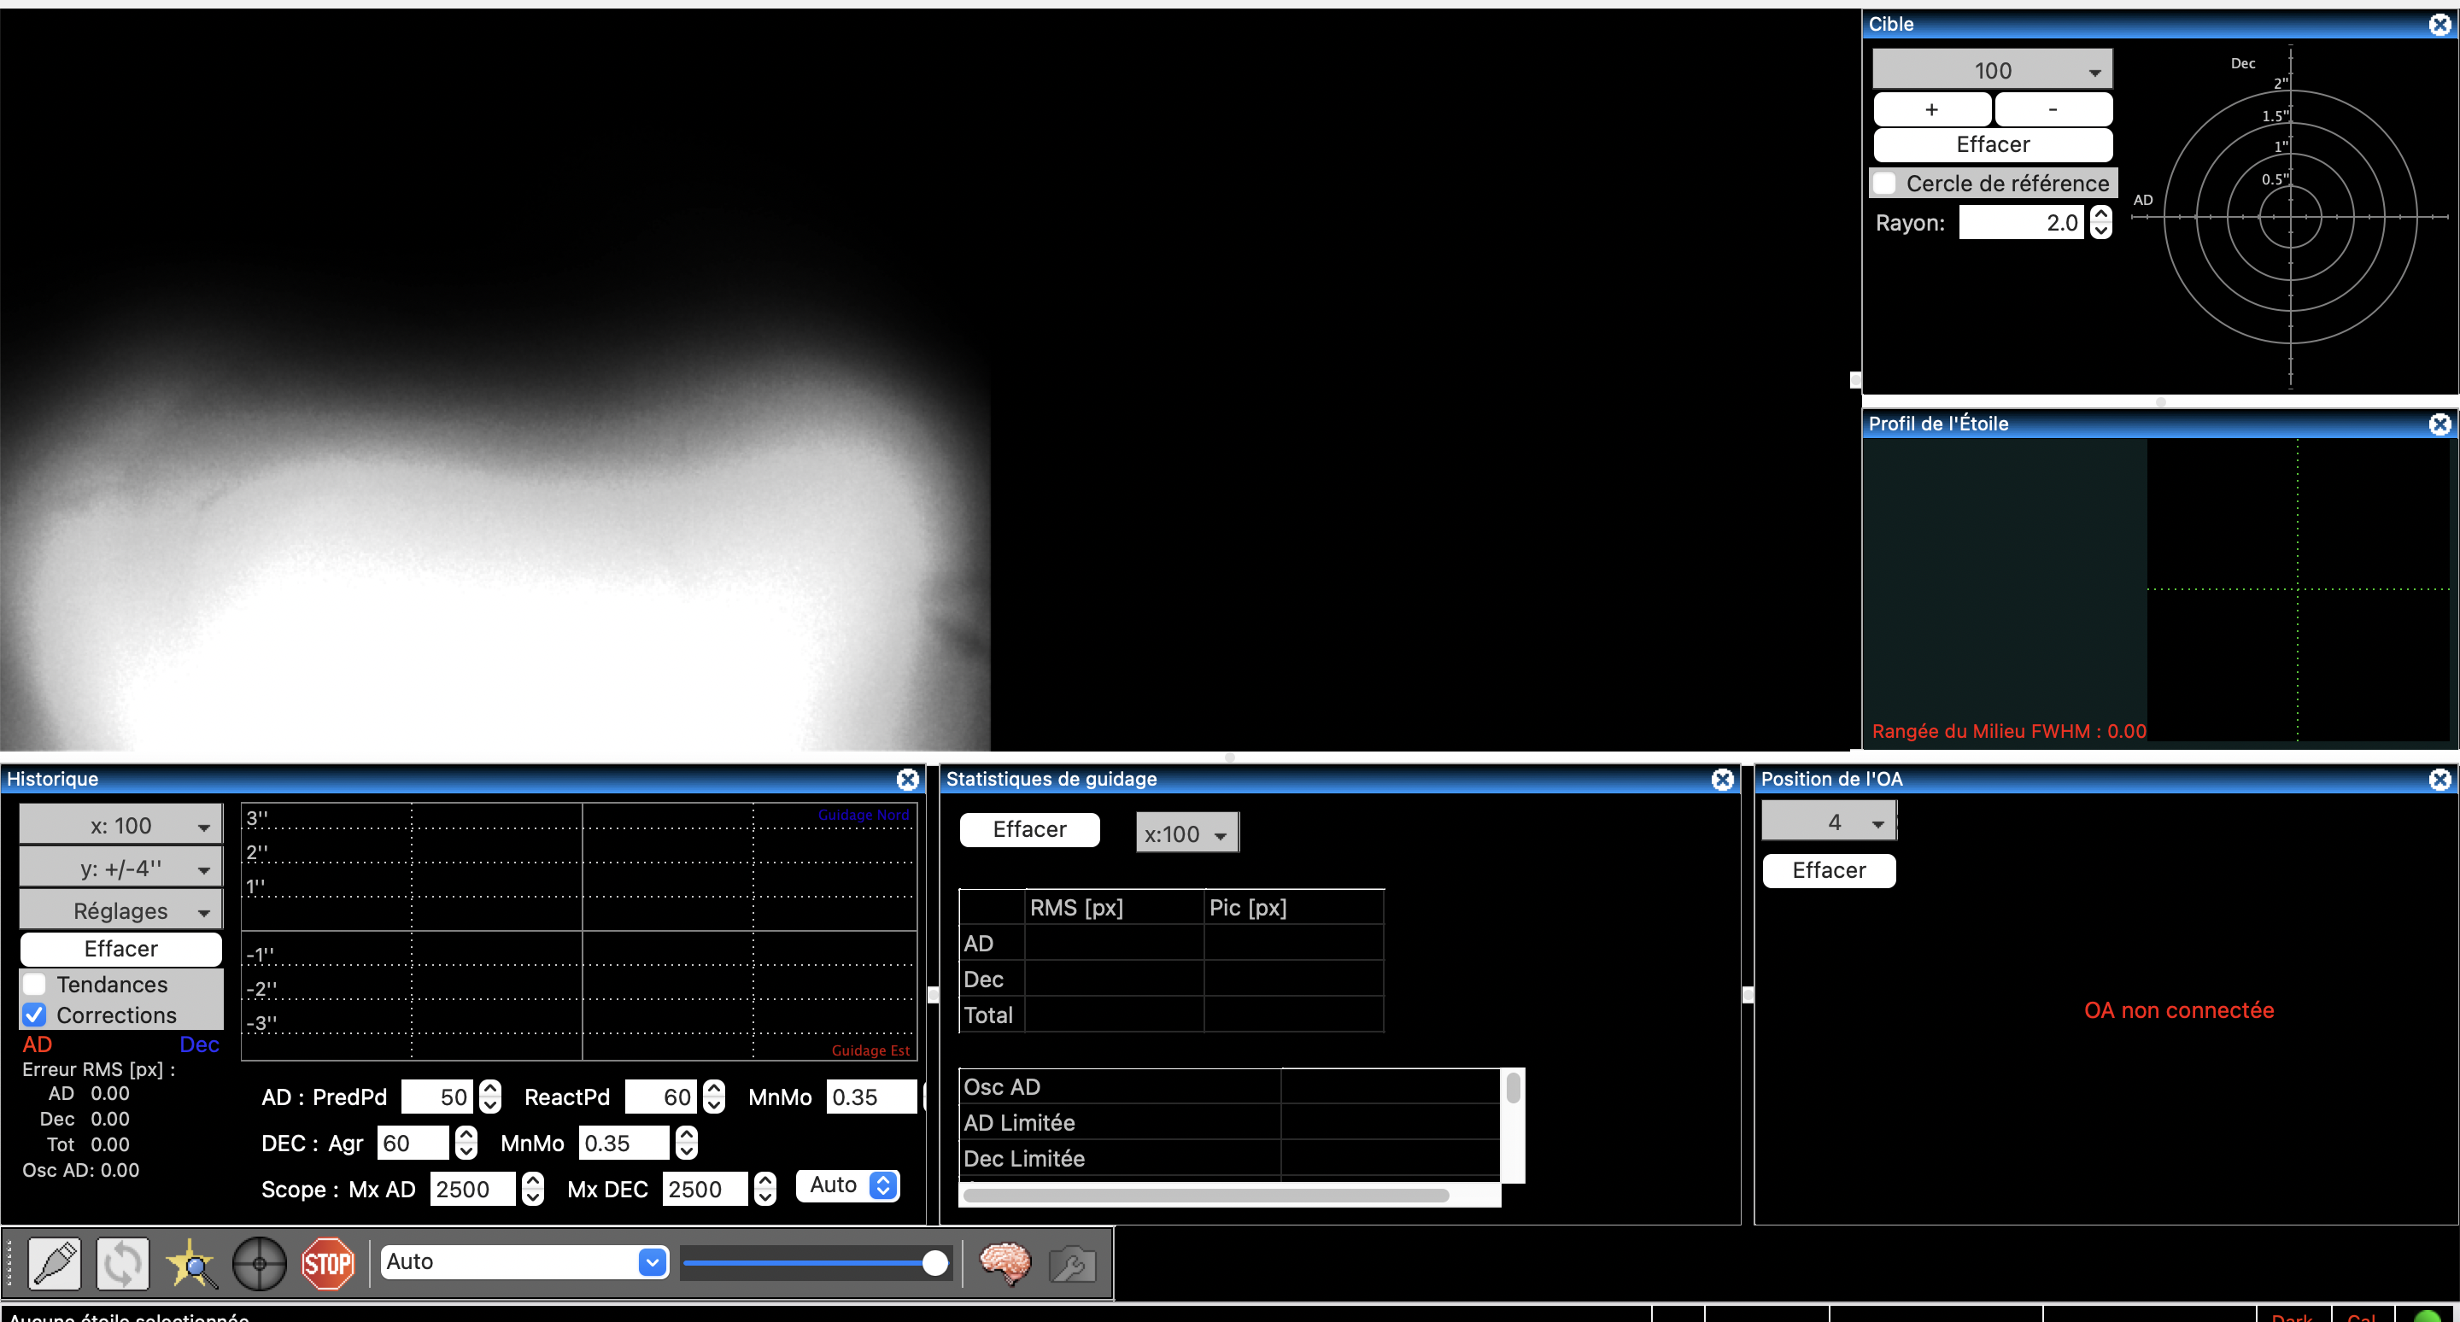This screenshot has height=1322, width=2460.
Task: Uncheck the Corrections checkbox
Action: click(x=34, y=1014)
